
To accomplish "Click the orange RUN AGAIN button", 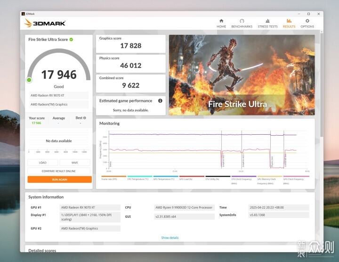I will [x=59, y=180].
